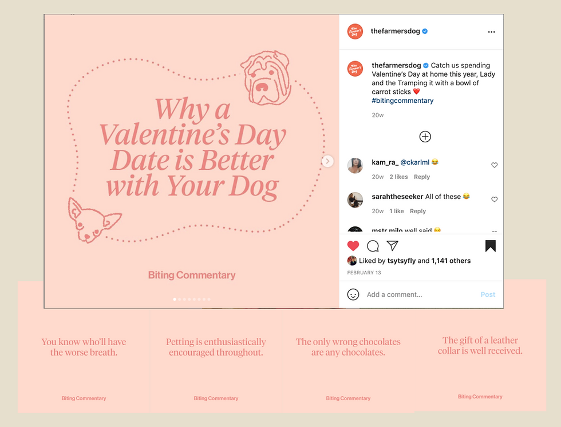Viewport: 561px width, 427px height.
Task: Click thefarmersdog avatar beside the caption
Action: pos(355,69)
